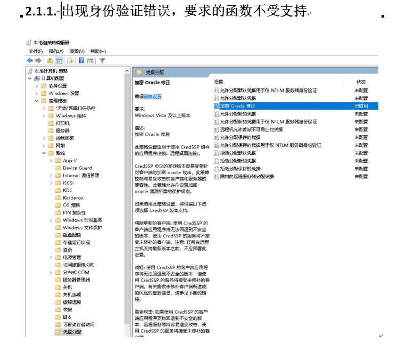Click the 本地组策略编辑器 title bar icon
This screenshot has height=345, width=406.
point(29,43)
